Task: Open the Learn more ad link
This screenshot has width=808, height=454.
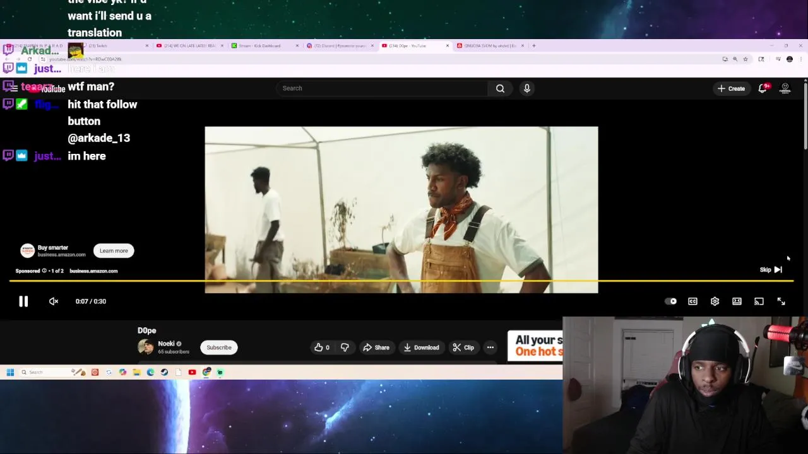Action: point(114,251)
